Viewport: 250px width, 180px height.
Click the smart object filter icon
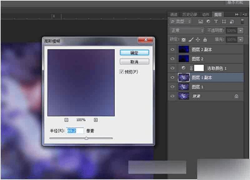(231, 21)
